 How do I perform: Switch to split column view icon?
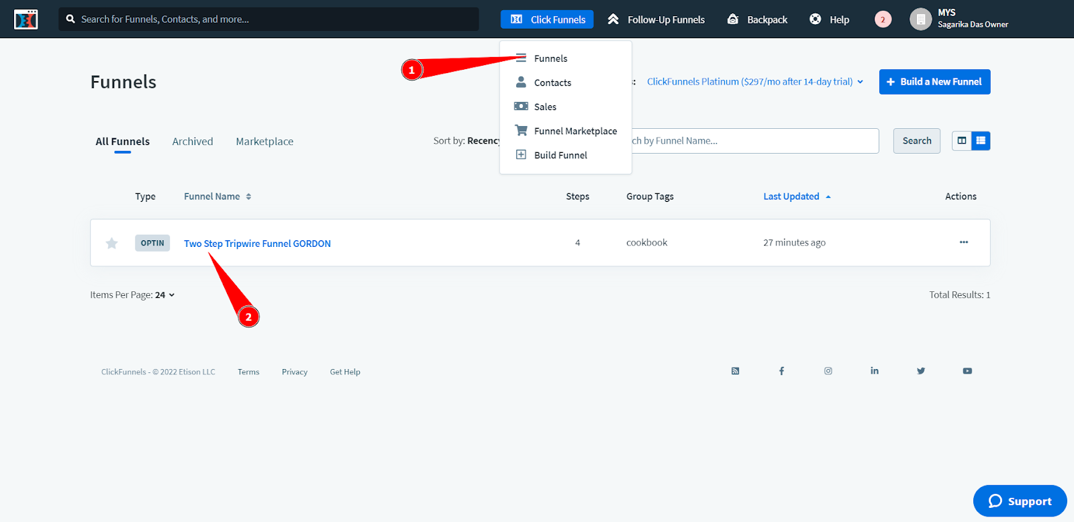click(962, 140)
